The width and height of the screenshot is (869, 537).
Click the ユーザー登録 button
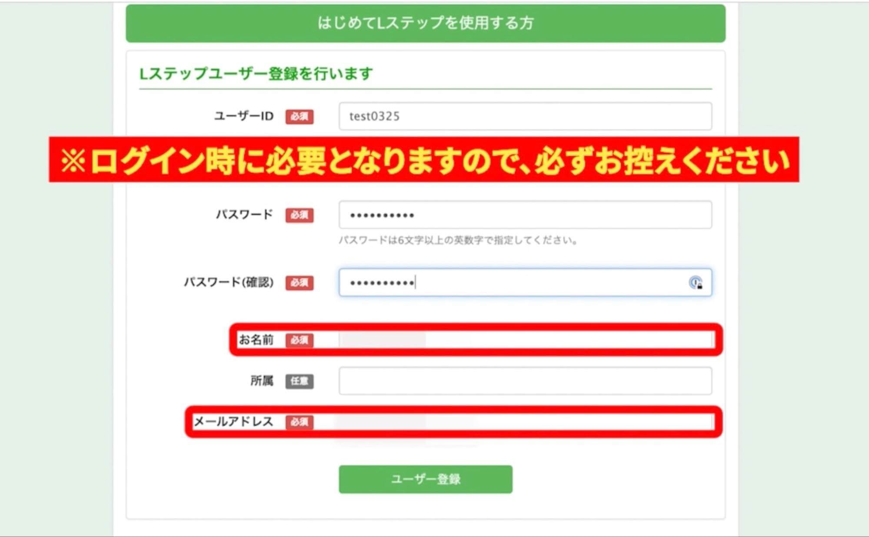(x=426, y=479)
